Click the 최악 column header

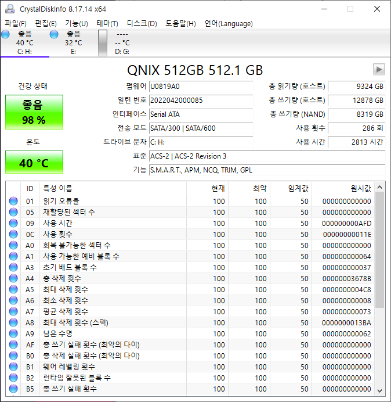[249, 189]
